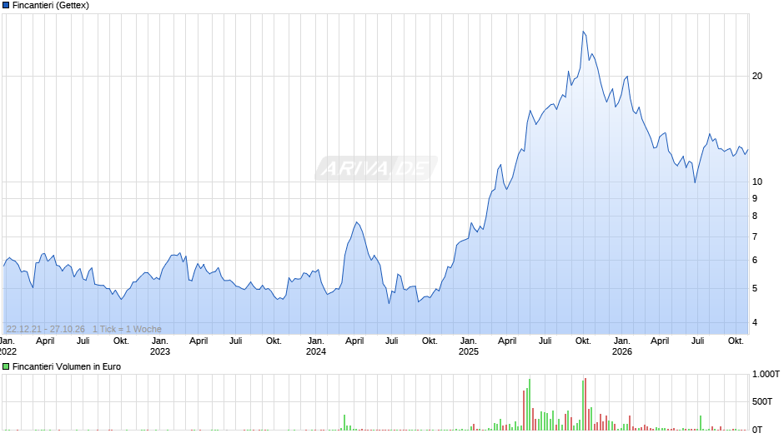Image resolution: width=784 pixels, height=438 pixels.
Task: Click the blue Fincantieri (Gettex) legend square
Action: pos(6,6)
